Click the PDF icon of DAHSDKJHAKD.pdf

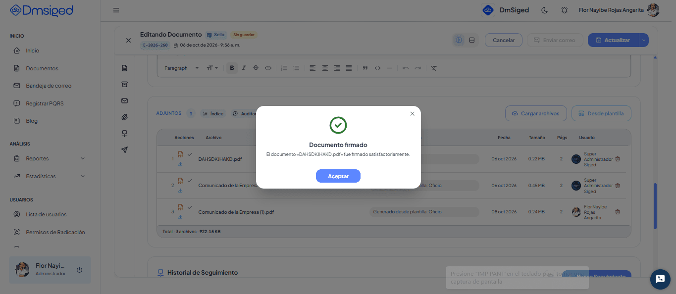181,155
